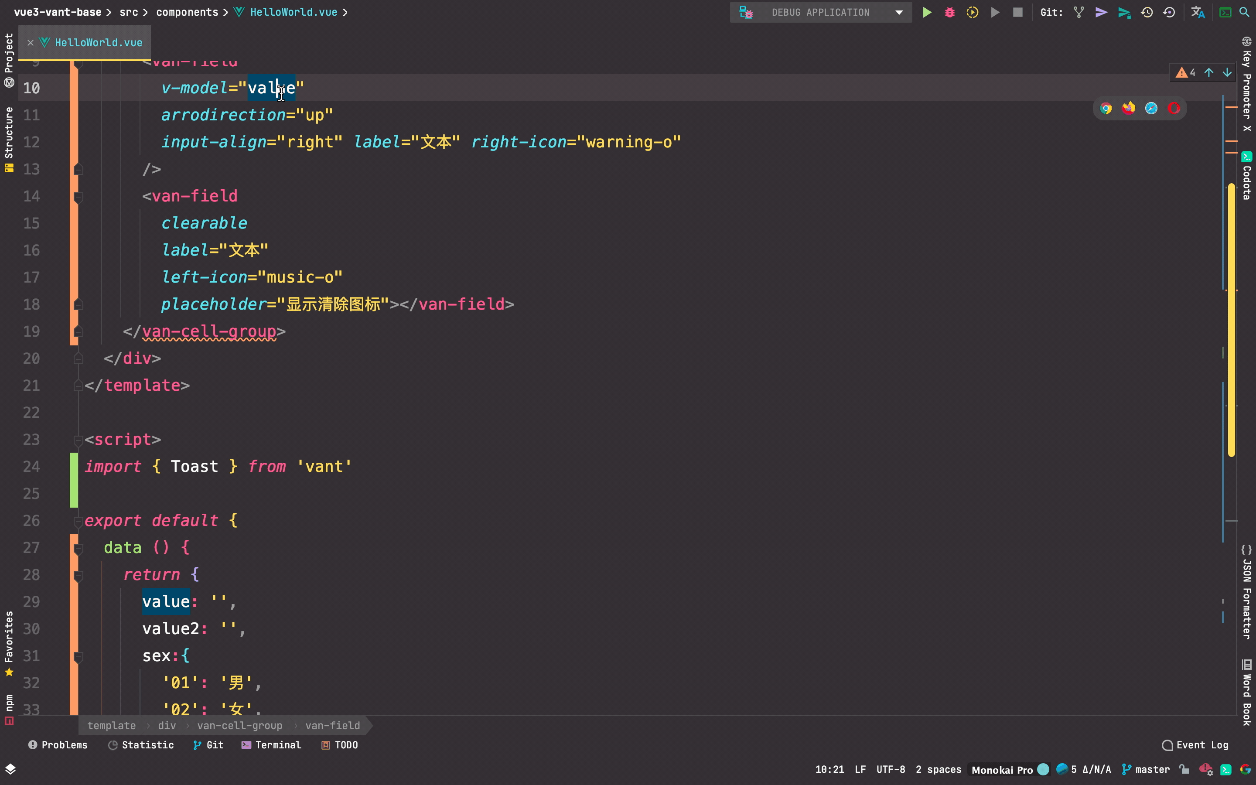Run the Debug Application configuration
Image resolution: width=1256 pixels, height=785 pixels.
pyautogui.click(x=926, y=13)
